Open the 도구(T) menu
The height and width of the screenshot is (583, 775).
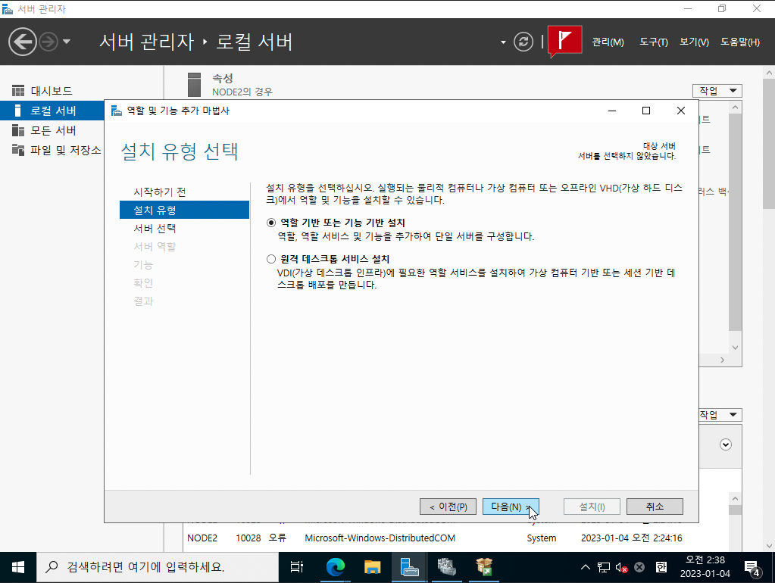(x=654, y=42)
